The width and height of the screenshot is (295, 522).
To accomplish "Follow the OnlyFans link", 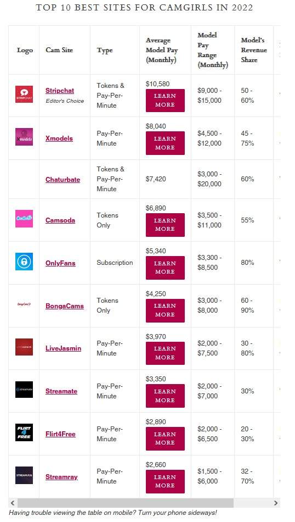I will coord(60,263).
